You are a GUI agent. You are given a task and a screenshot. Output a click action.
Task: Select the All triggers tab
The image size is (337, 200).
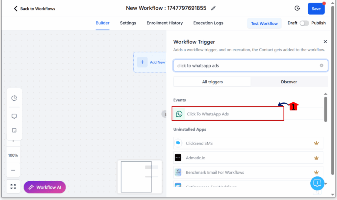pyautogui.click(x=212, y=82)
